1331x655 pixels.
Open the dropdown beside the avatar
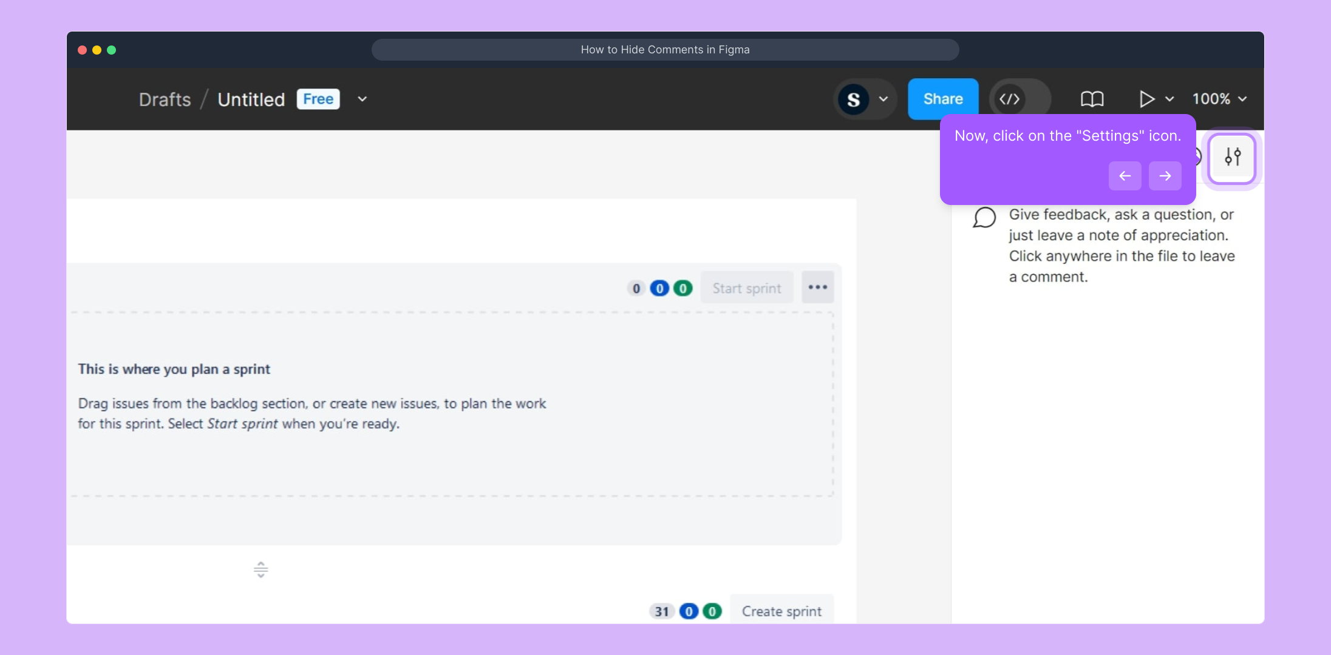(x=883, y=99)
